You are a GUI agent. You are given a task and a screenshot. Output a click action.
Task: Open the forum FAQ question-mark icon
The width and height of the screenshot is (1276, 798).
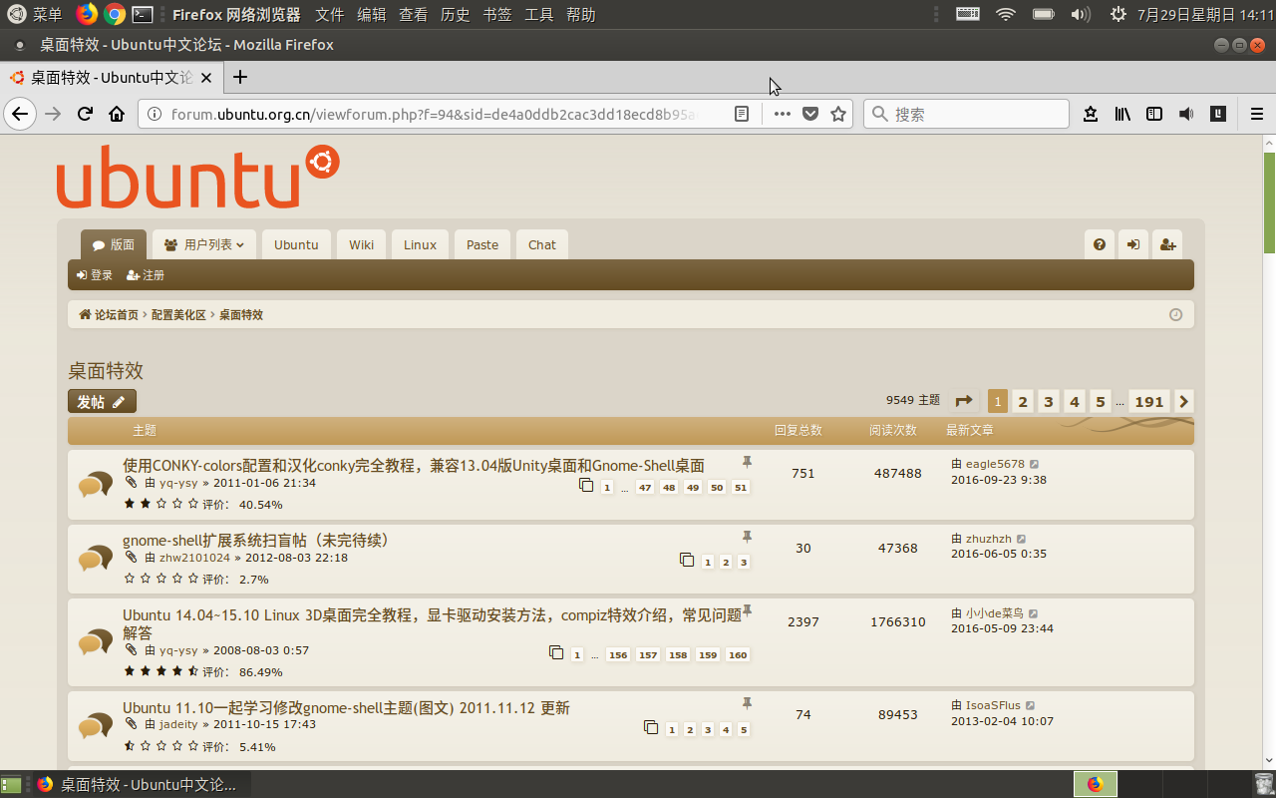(1100, 244)
